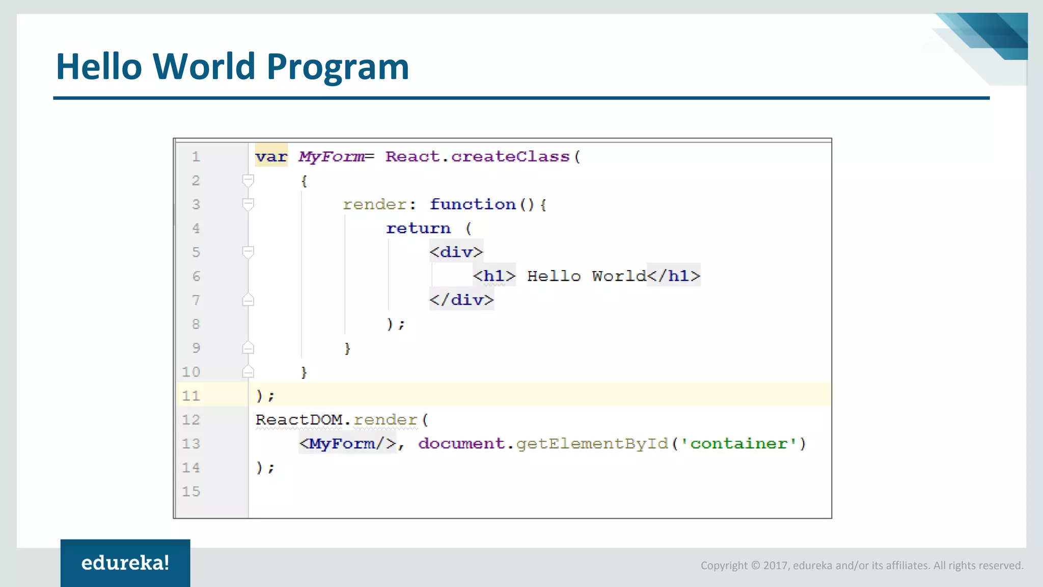1043x587 pixels.
Task: Click the <MyForm/> tag on line 13
Action: pyautogui.click(x=347, y=443)
